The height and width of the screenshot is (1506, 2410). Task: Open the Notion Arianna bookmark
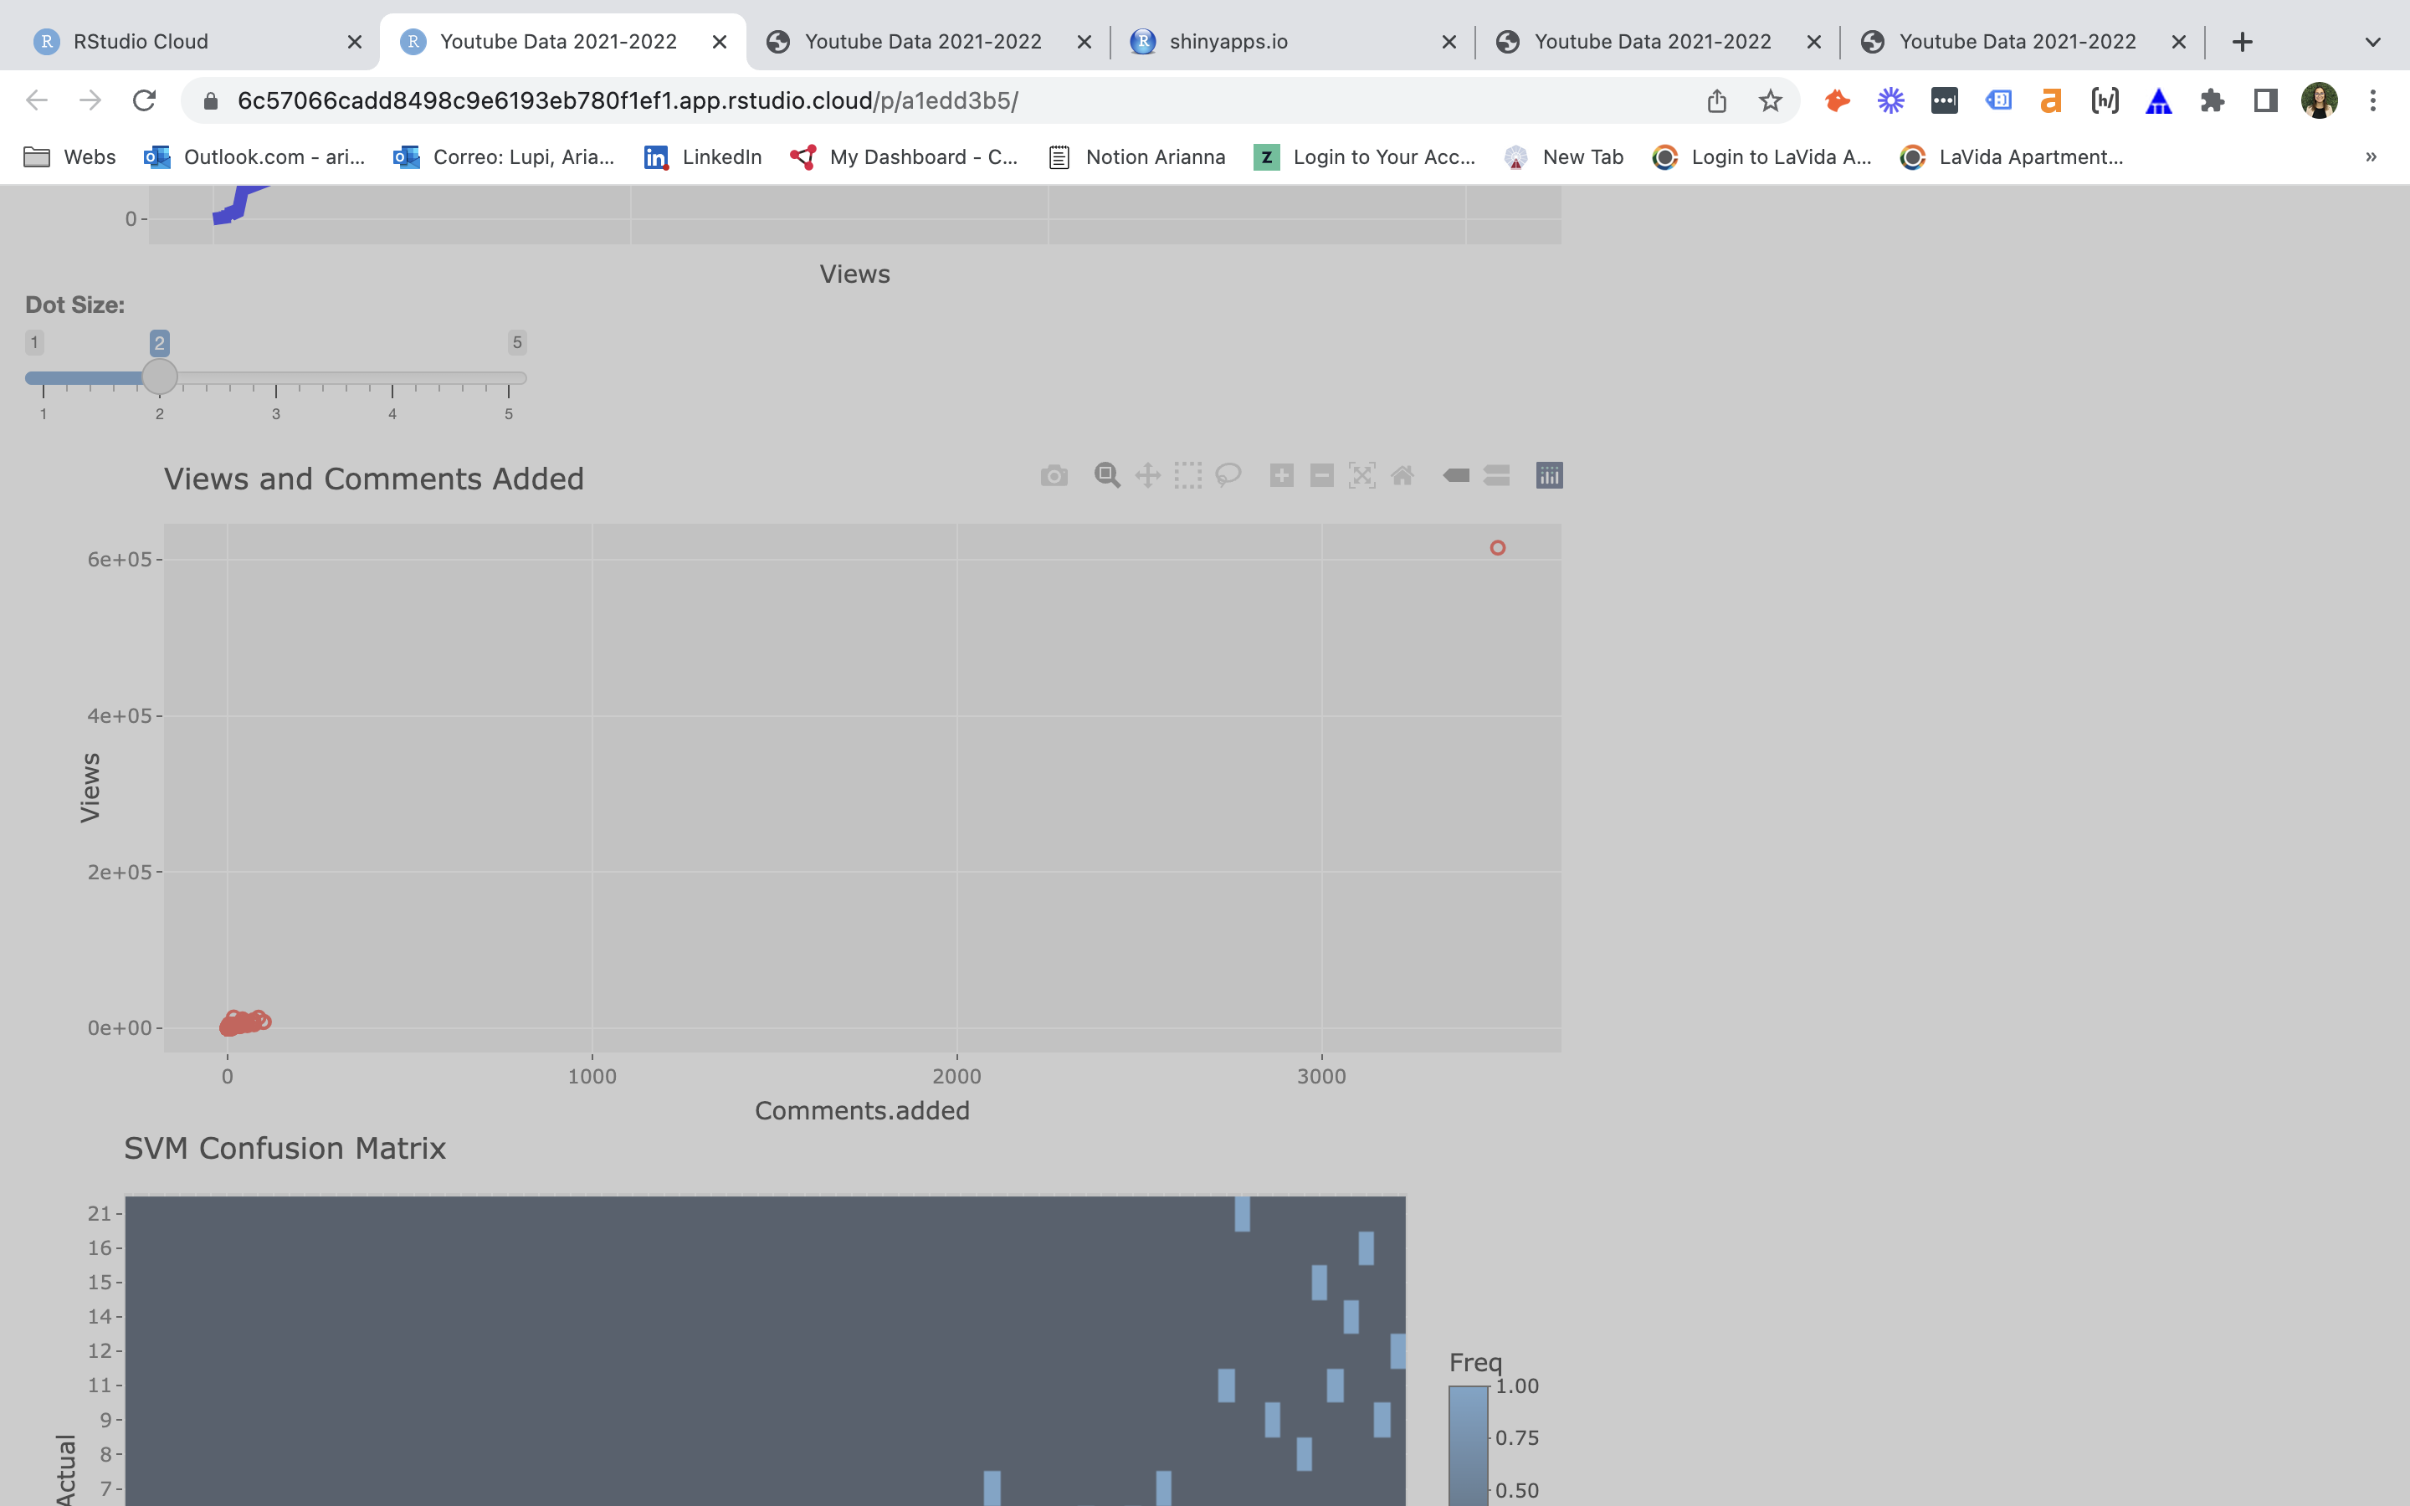(x=1137, y=156)
